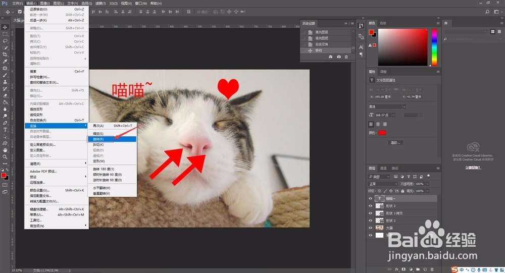
Task: Click the 高级... button in Properties
Action: tap(395, 143)
